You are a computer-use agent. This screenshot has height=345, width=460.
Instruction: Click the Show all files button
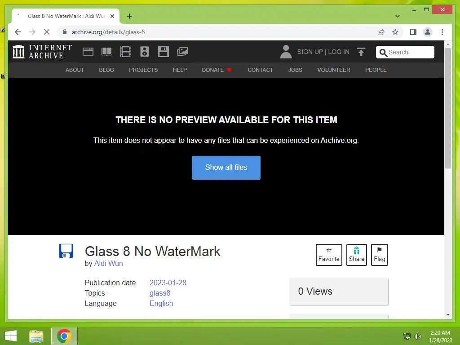tap(226, 168)
